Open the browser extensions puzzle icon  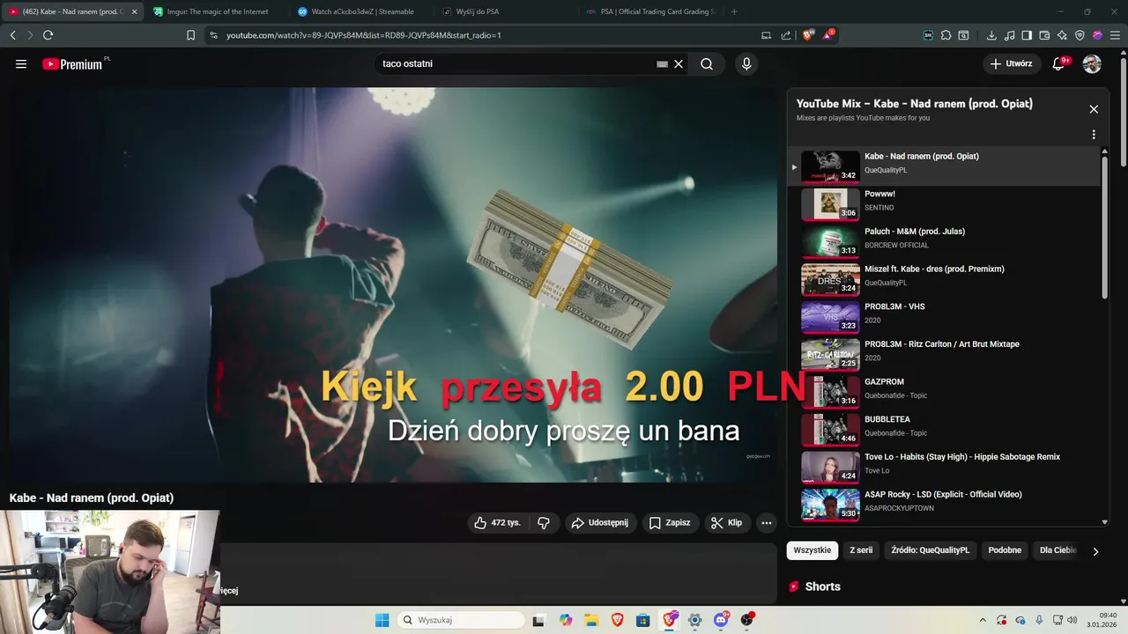946,35
